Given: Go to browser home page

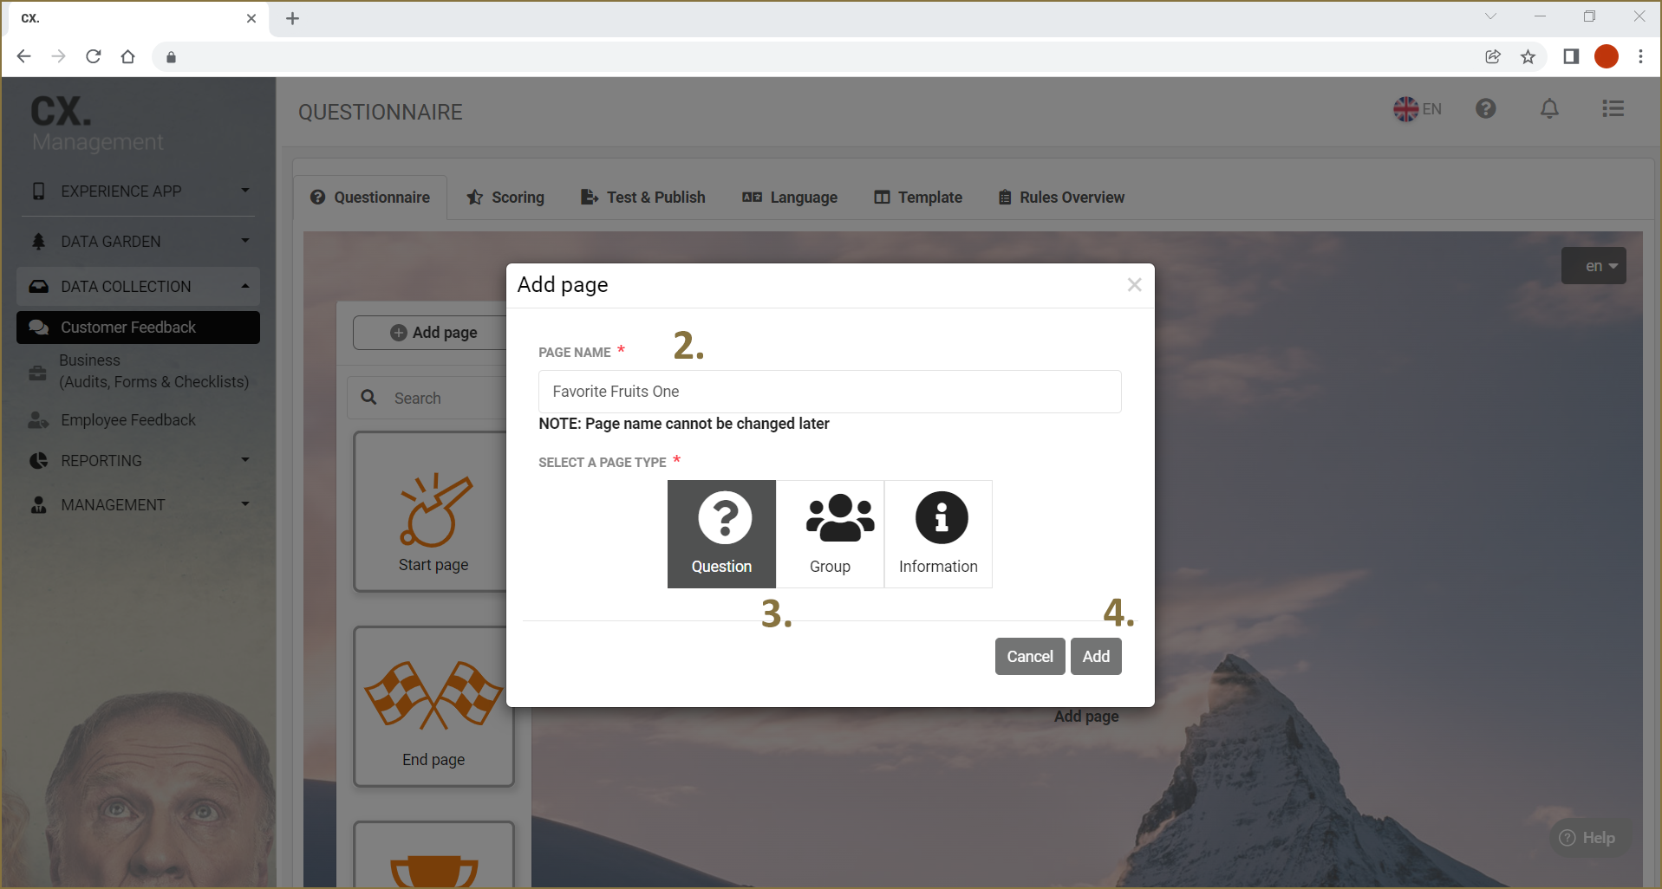Looking at the screenshot, I should [127, 56].
